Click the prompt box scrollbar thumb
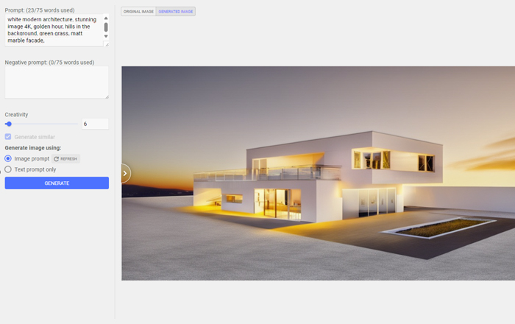Screen dimensions: 515x324 [x=106, y=27]
